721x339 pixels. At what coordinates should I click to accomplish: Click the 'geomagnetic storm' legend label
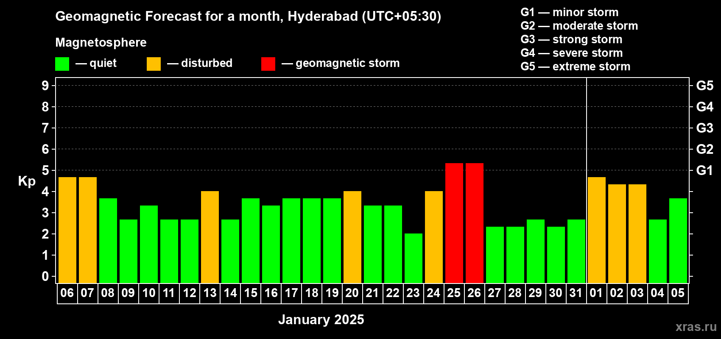click(x=347, y=63)
